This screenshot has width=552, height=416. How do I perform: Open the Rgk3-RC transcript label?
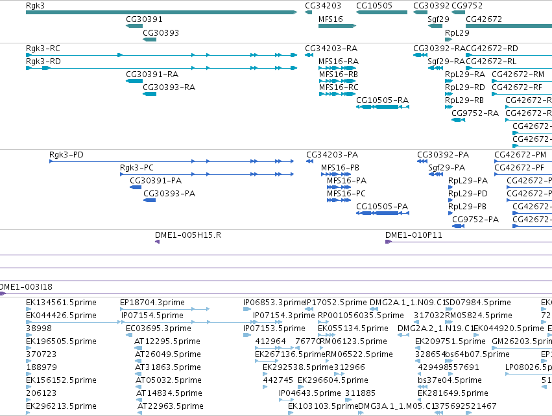click(43, 49)
